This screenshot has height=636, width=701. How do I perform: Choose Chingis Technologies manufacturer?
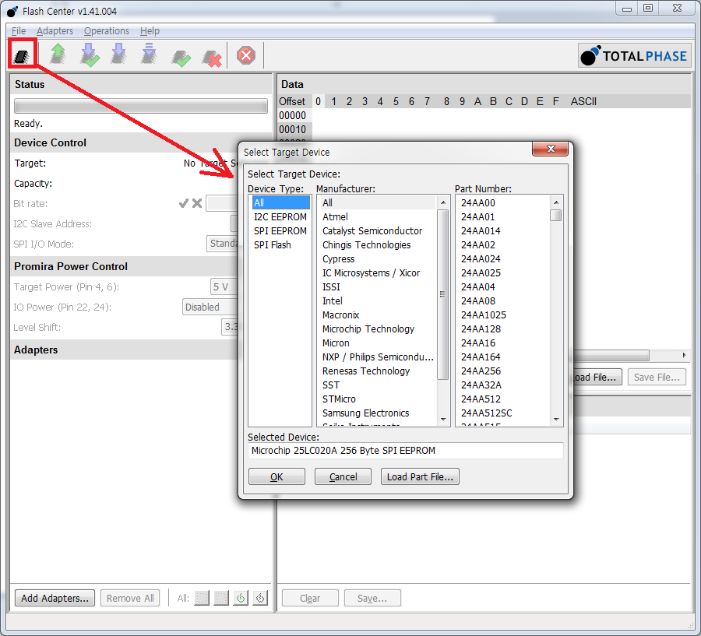[378, 245]
